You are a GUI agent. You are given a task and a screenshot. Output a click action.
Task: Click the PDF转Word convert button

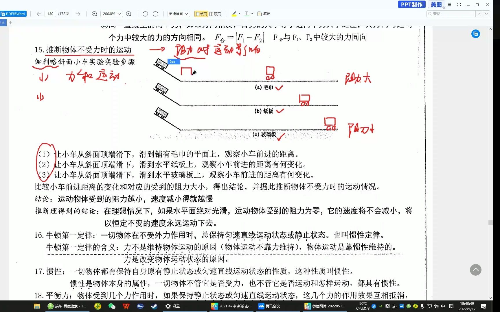pyautogui.click(x=13, y=14)
